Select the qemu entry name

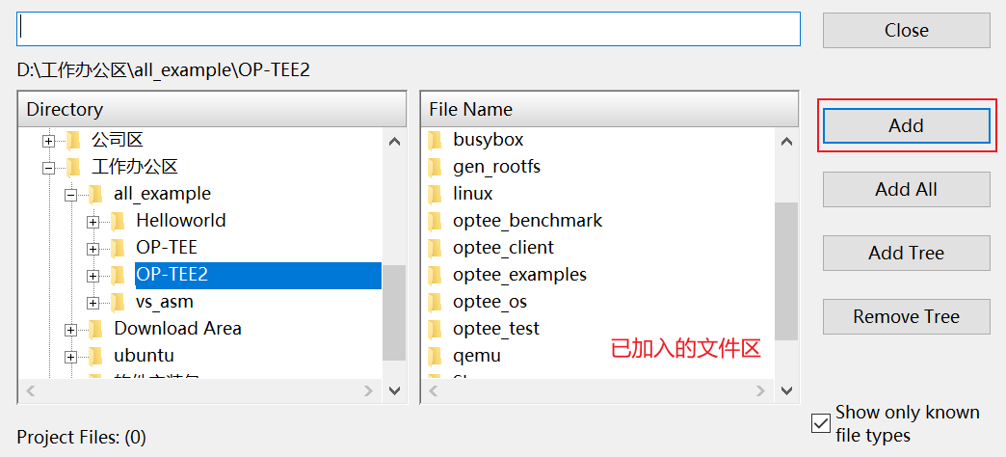pos(477,356)
